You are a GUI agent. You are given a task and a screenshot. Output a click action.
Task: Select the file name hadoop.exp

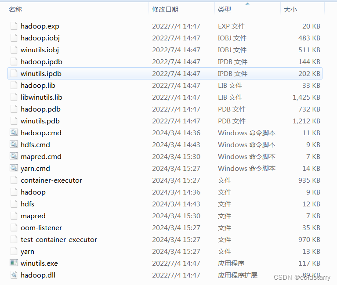pos(40,26)
